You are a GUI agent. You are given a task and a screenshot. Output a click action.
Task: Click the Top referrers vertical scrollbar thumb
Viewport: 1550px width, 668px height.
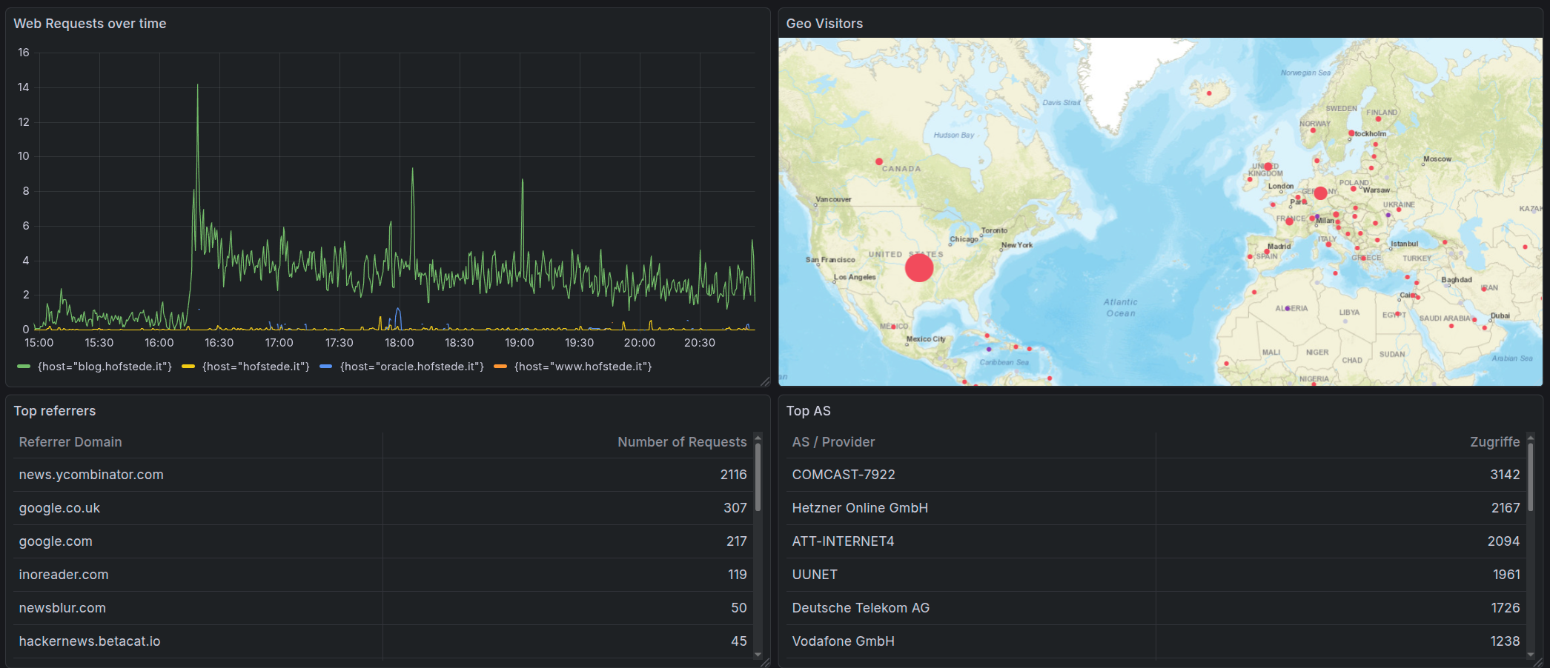point(758,477)
